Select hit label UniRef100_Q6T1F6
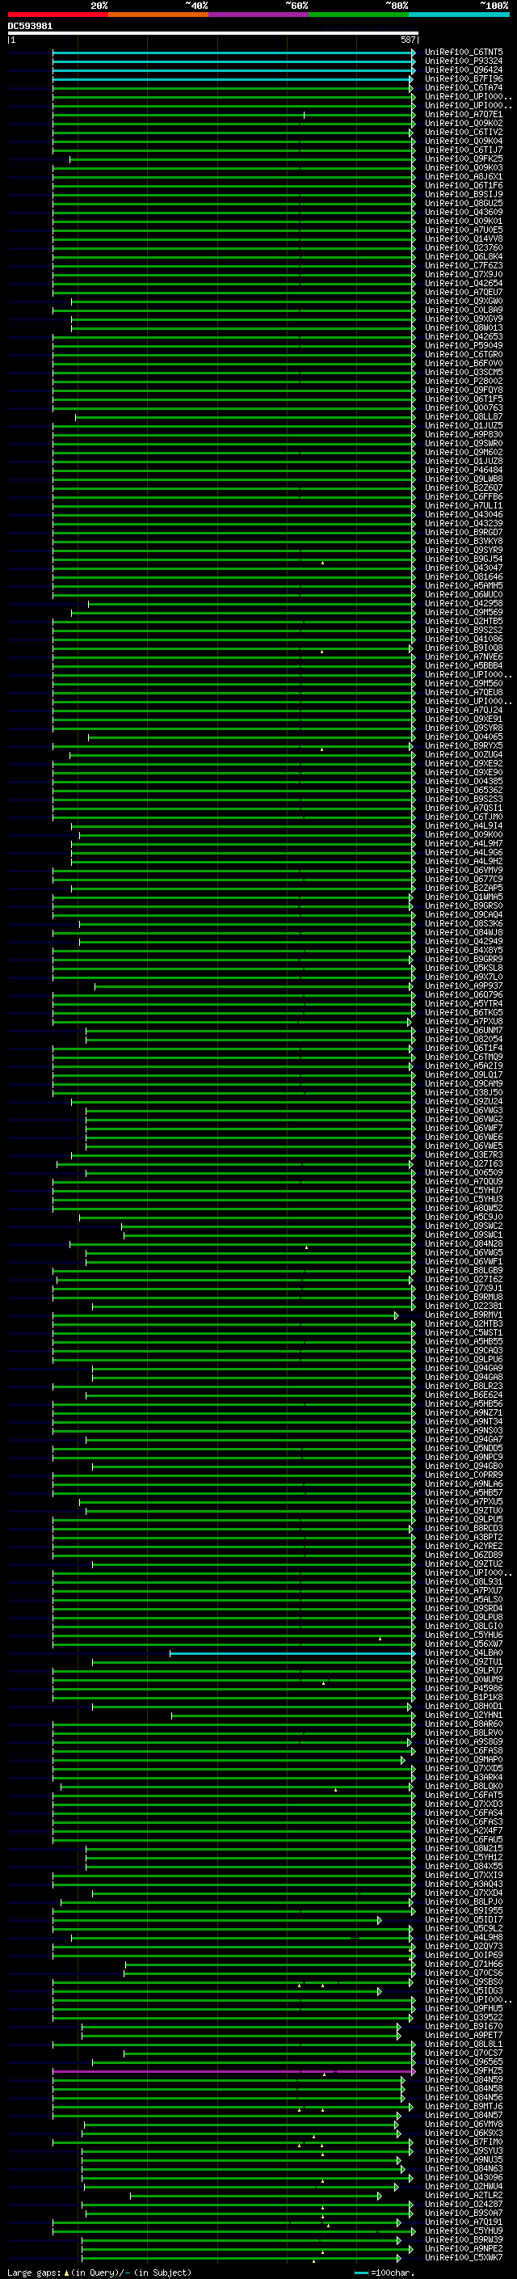The image size is (517, 2279). point(464,186)
